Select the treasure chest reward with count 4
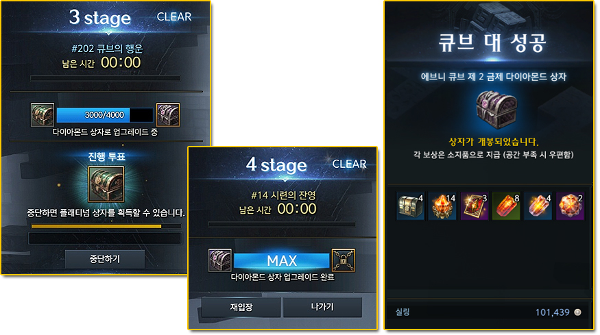600x335 pixels. coord(410,206)
